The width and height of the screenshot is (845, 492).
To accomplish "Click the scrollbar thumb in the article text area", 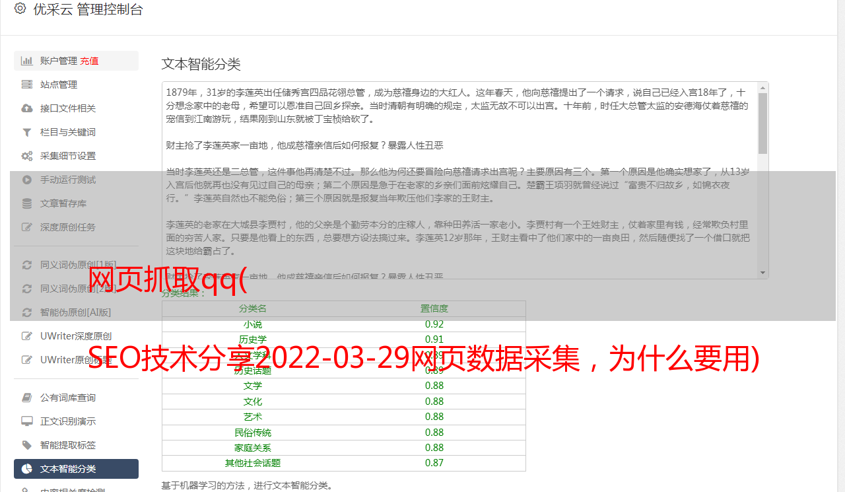I will tap(763, 123).
